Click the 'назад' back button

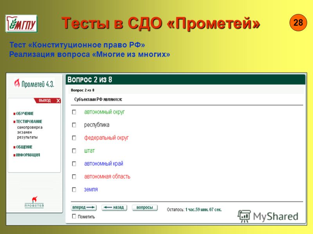114,207
